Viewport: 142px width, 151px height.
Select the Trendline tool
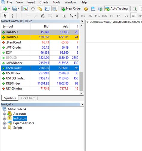36,16
